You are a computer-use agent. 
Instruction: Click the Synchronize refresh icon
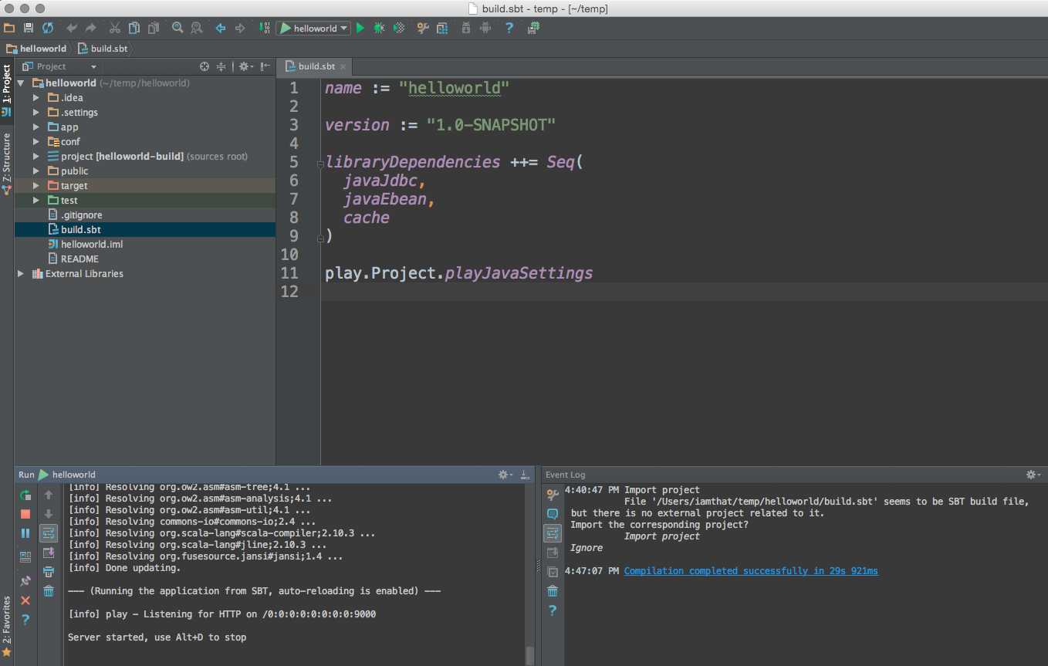point(48,28)
